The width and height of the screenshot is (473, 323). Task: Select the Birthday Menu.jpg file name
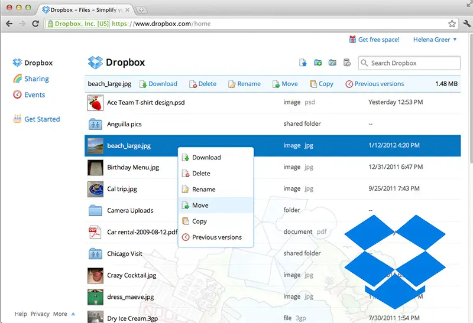tap(133, 167)
